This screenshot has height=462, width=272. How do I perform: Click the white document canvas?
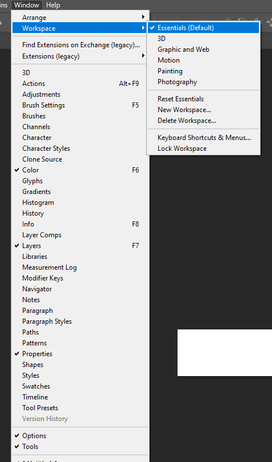tap(225, 353)
